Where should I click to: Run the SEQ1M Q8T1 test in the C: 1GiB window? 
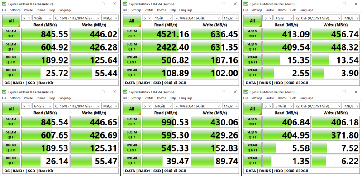(11, 34)
